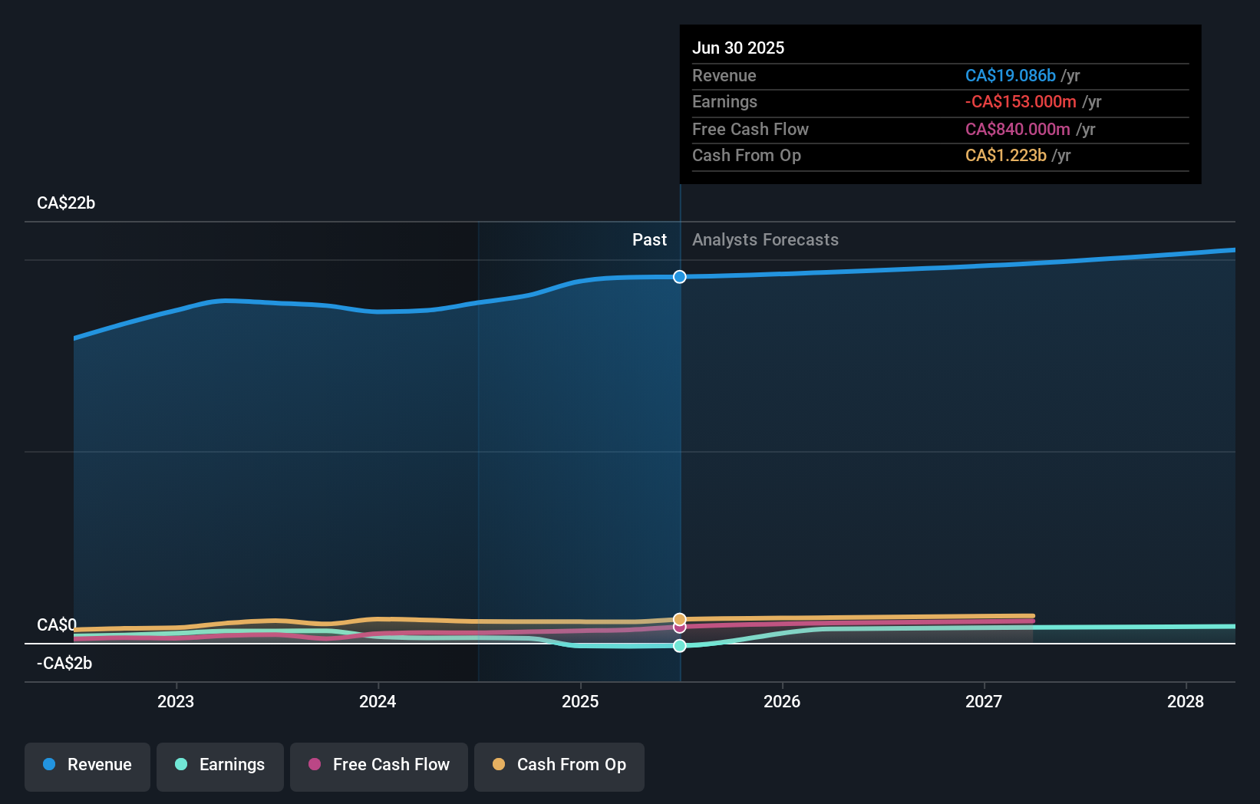Toggle the Earnings series off
The image size is (1260, 804).
[x=220, y=765]
